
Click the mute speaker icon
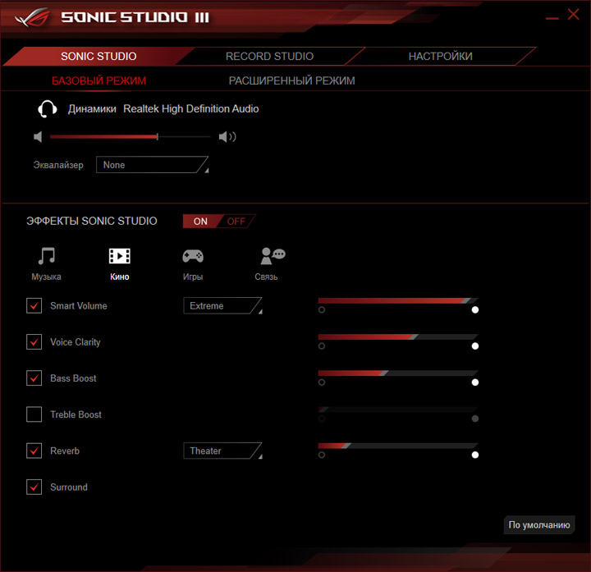tap(38, 137)
